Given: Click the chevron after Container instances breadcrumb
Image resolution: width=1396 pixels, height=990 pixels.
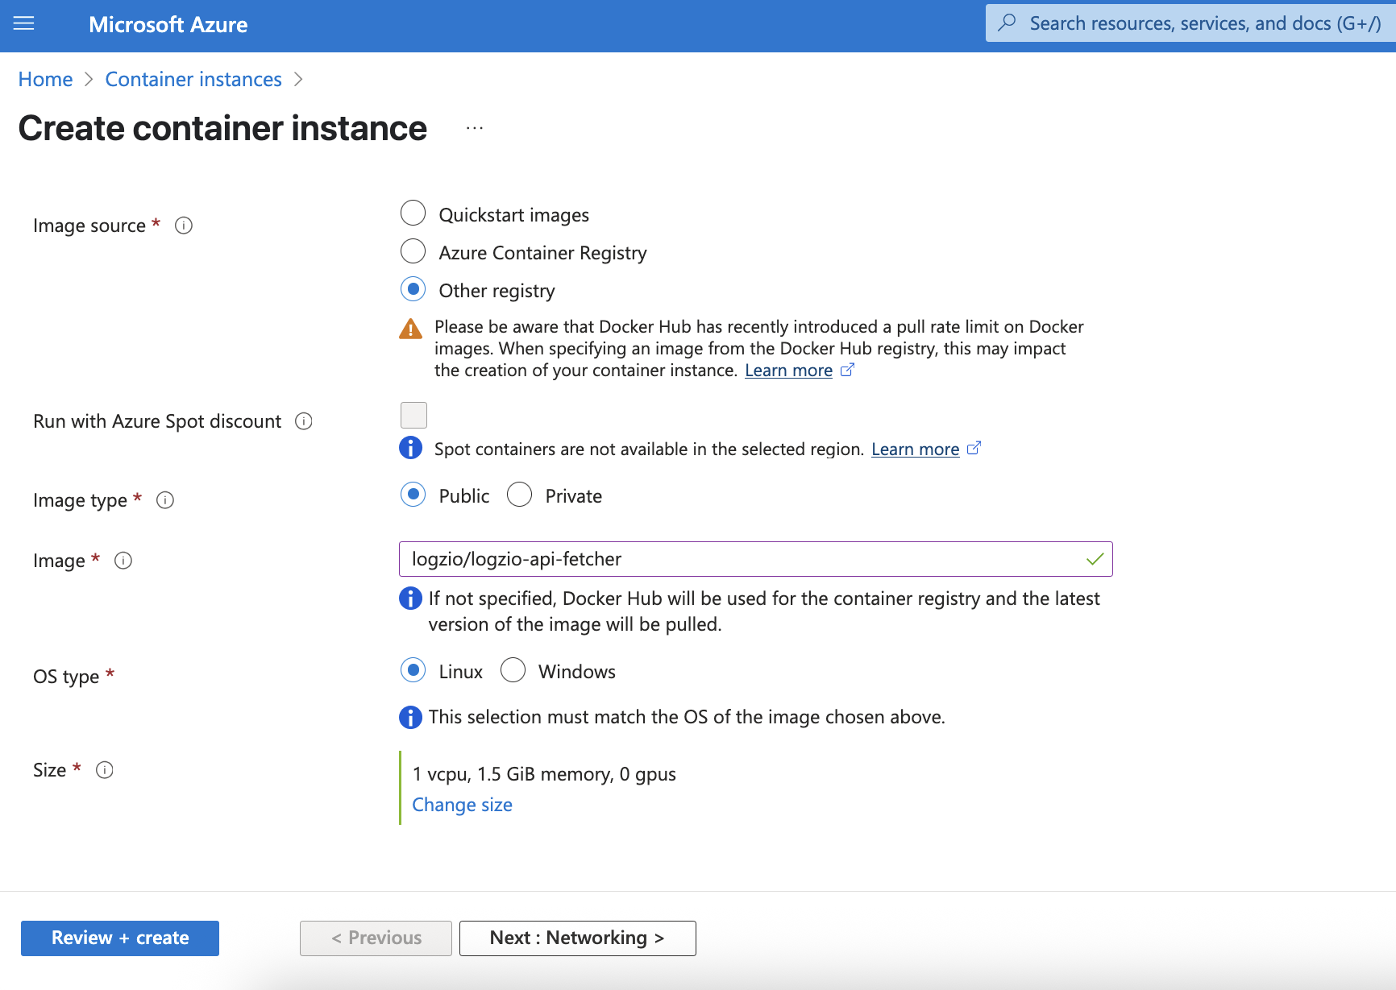Looking at the screenshot, I should [298, 80].
